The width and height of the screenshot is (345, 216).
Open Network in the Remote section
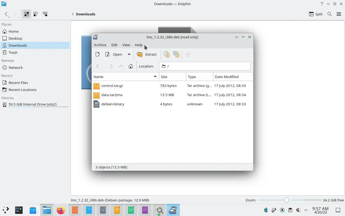[35, 67]
